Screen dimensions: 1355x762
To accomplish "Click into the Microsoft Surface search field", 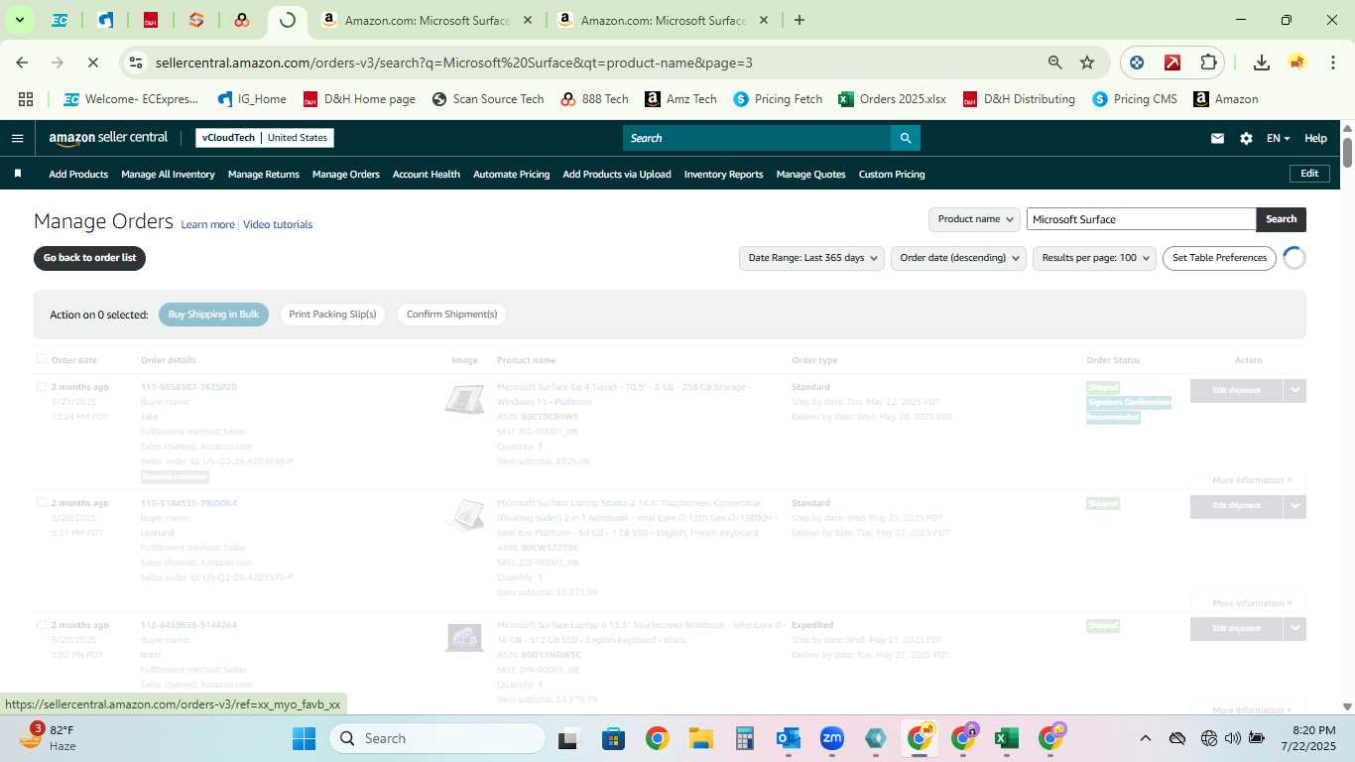I will 1141,219.
